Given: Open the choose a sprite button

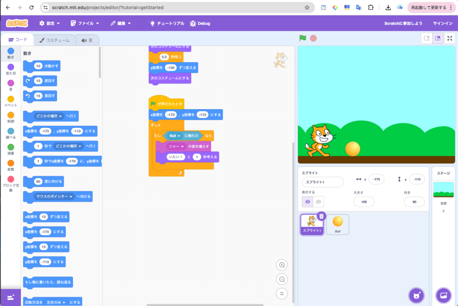Looking at the screenshot, I should (416, 295).
